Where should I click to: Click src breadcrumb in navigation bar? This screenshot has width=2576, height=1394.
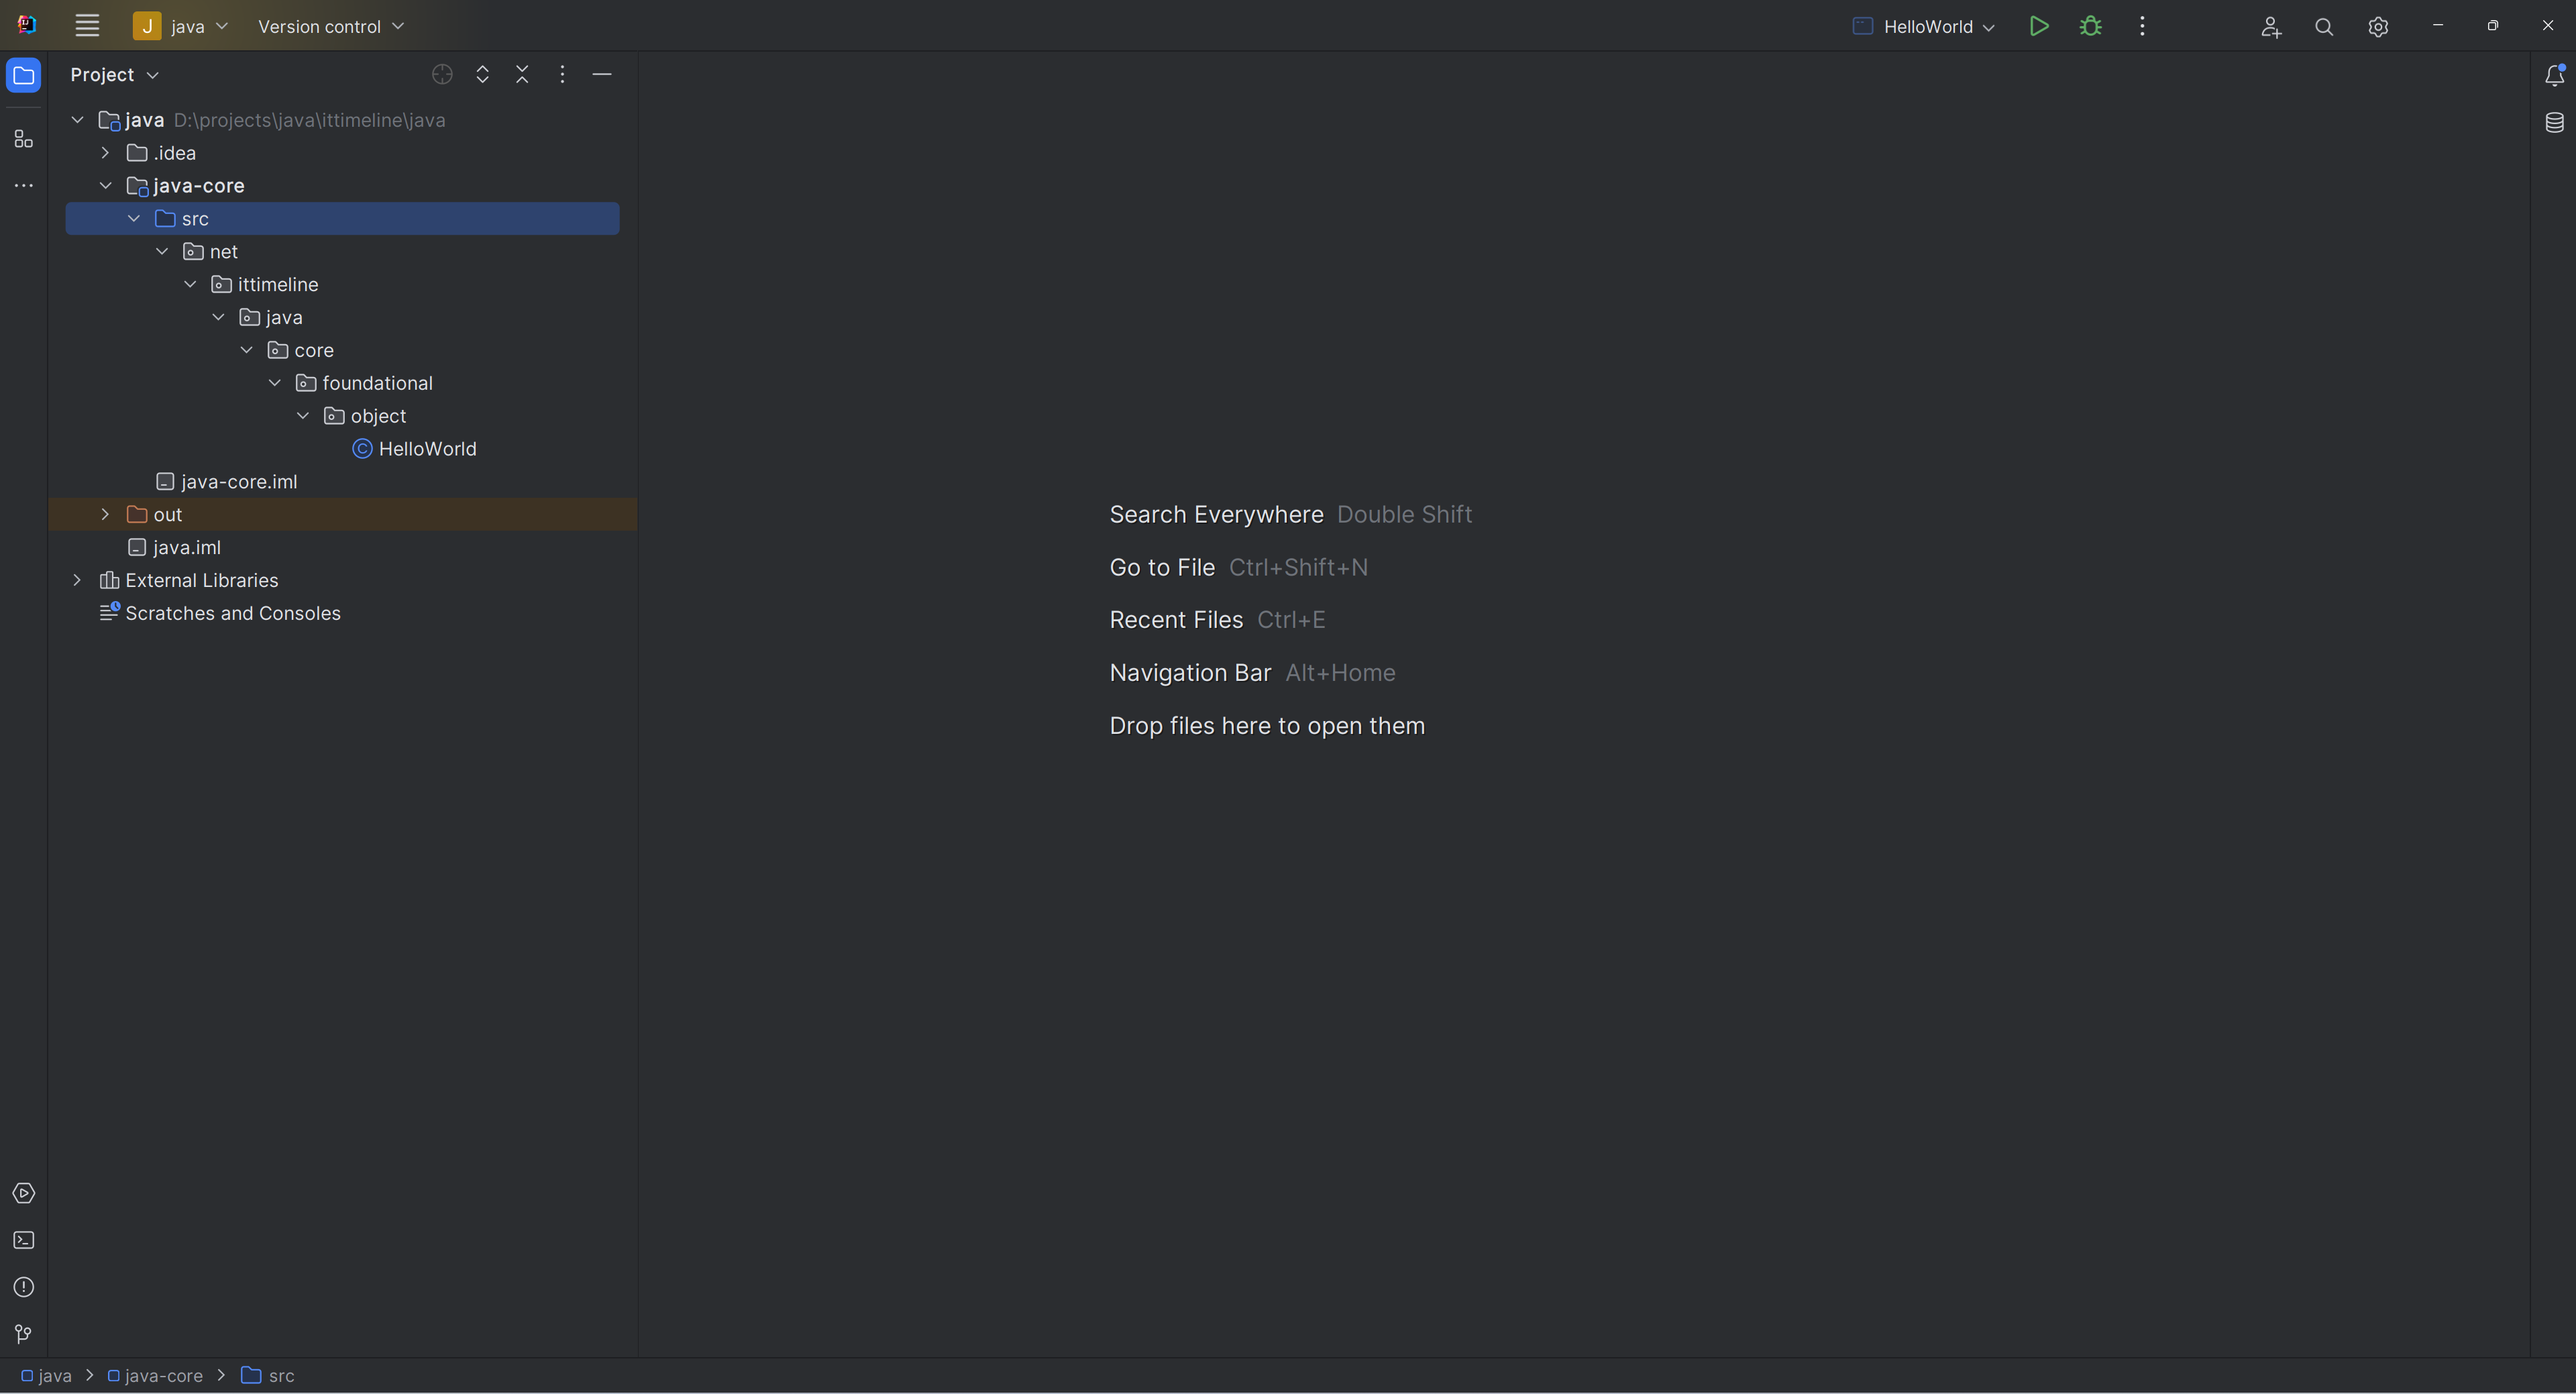point(268,1376)
